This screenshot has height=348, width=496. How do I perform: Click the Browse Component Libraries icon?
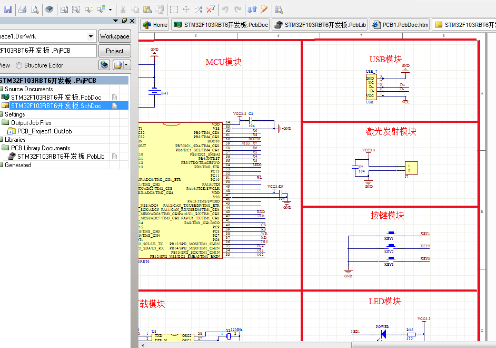click(279, 9)
